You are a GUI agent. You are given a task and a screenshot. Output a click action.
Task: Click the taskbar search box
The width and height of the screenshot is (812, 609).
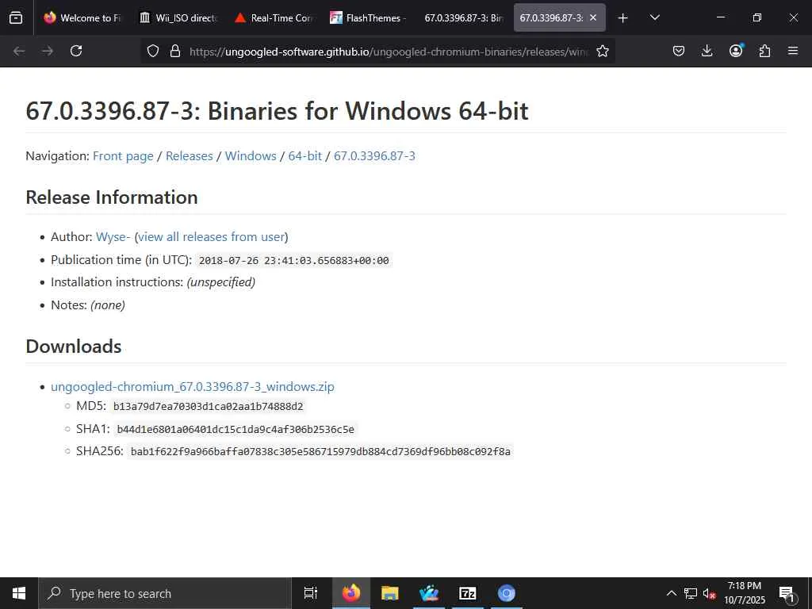point(165,593)
